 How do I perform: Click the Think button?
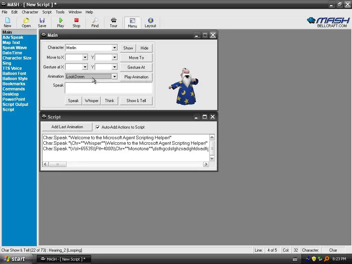(110, 101)
